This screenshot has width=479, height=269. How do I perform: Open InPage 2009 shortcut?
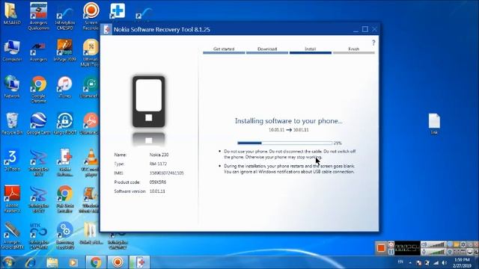[65, 50]
